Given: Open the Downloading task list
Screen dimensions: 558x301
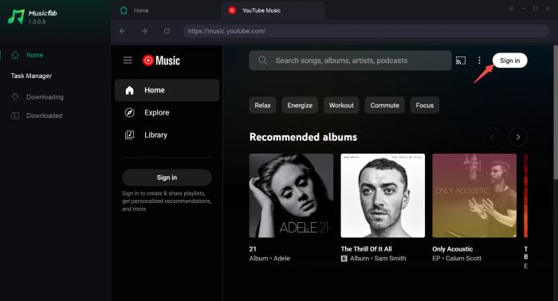Looking at the screenshot, I should [45, 97].
